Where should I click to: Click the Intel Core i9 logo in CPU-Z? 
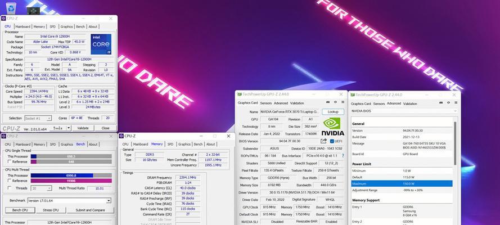pyautogui.click(x=101, y=44)
